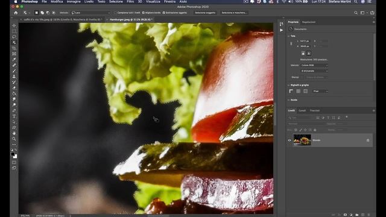Select the Eyedropper tool
The height and width of the screenshot is (217, 386).
tap(14, 60)
